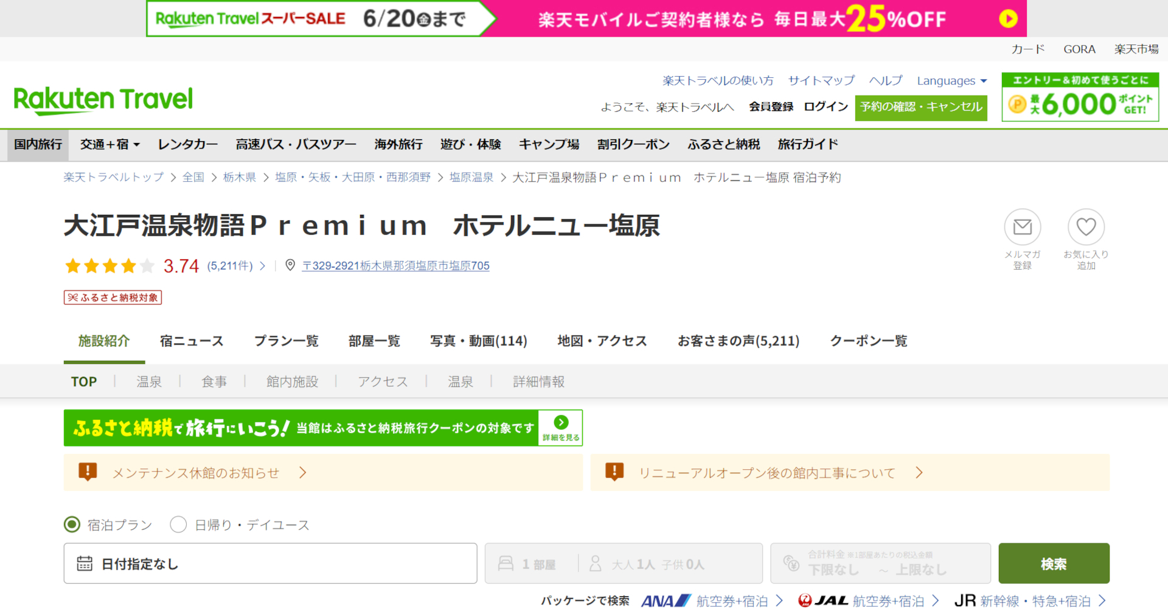Viewport: 1168px width, 614px height.
Task: Select the 宿泊プラン radio button
Action: click(72, 524)
